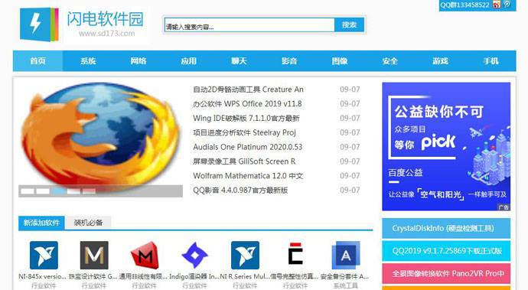Open the 应用 category

tap(188, 61)
